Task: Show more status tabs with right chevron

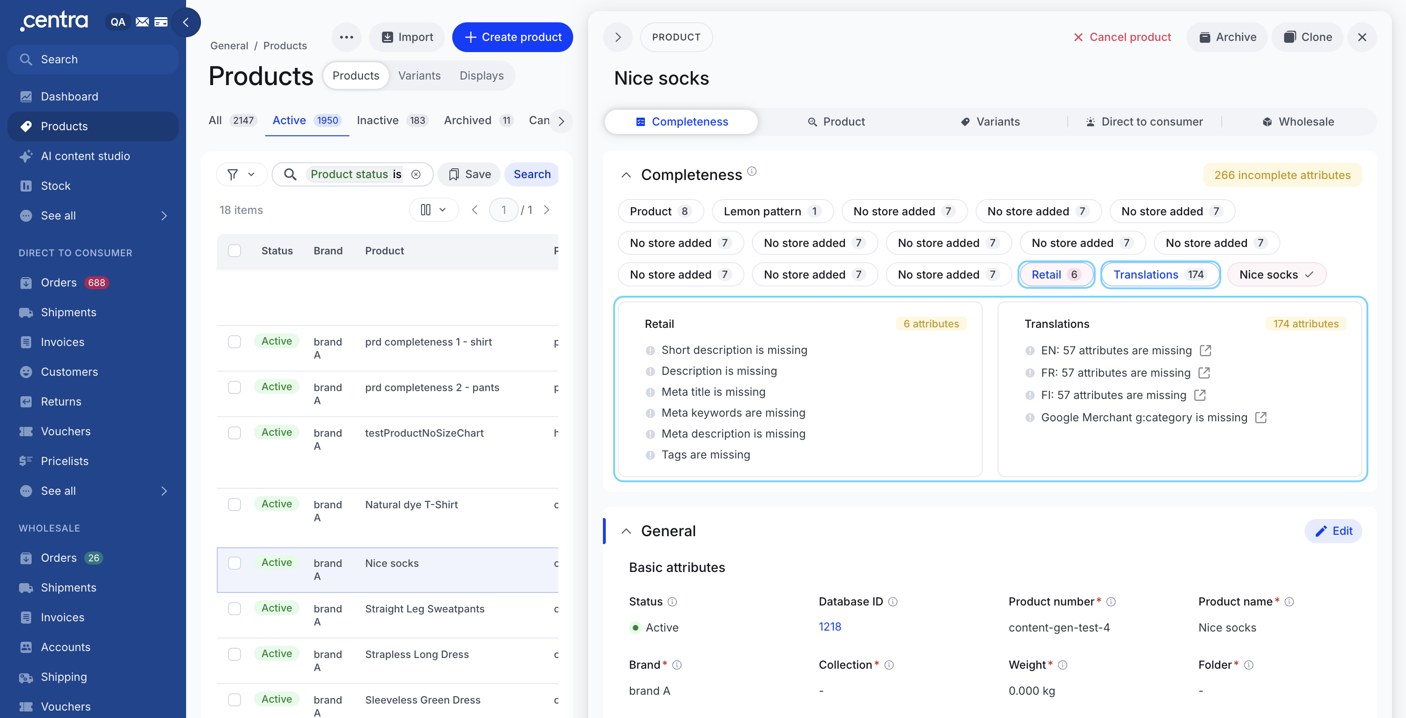Action: 561,121
